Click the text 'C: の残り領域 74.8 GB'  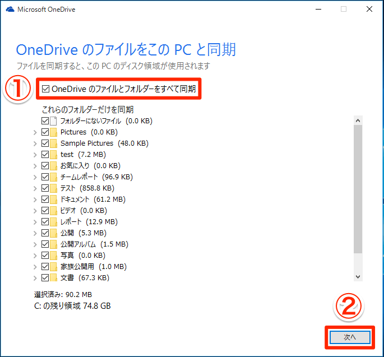pyautogui.click(x=72, y=306)
